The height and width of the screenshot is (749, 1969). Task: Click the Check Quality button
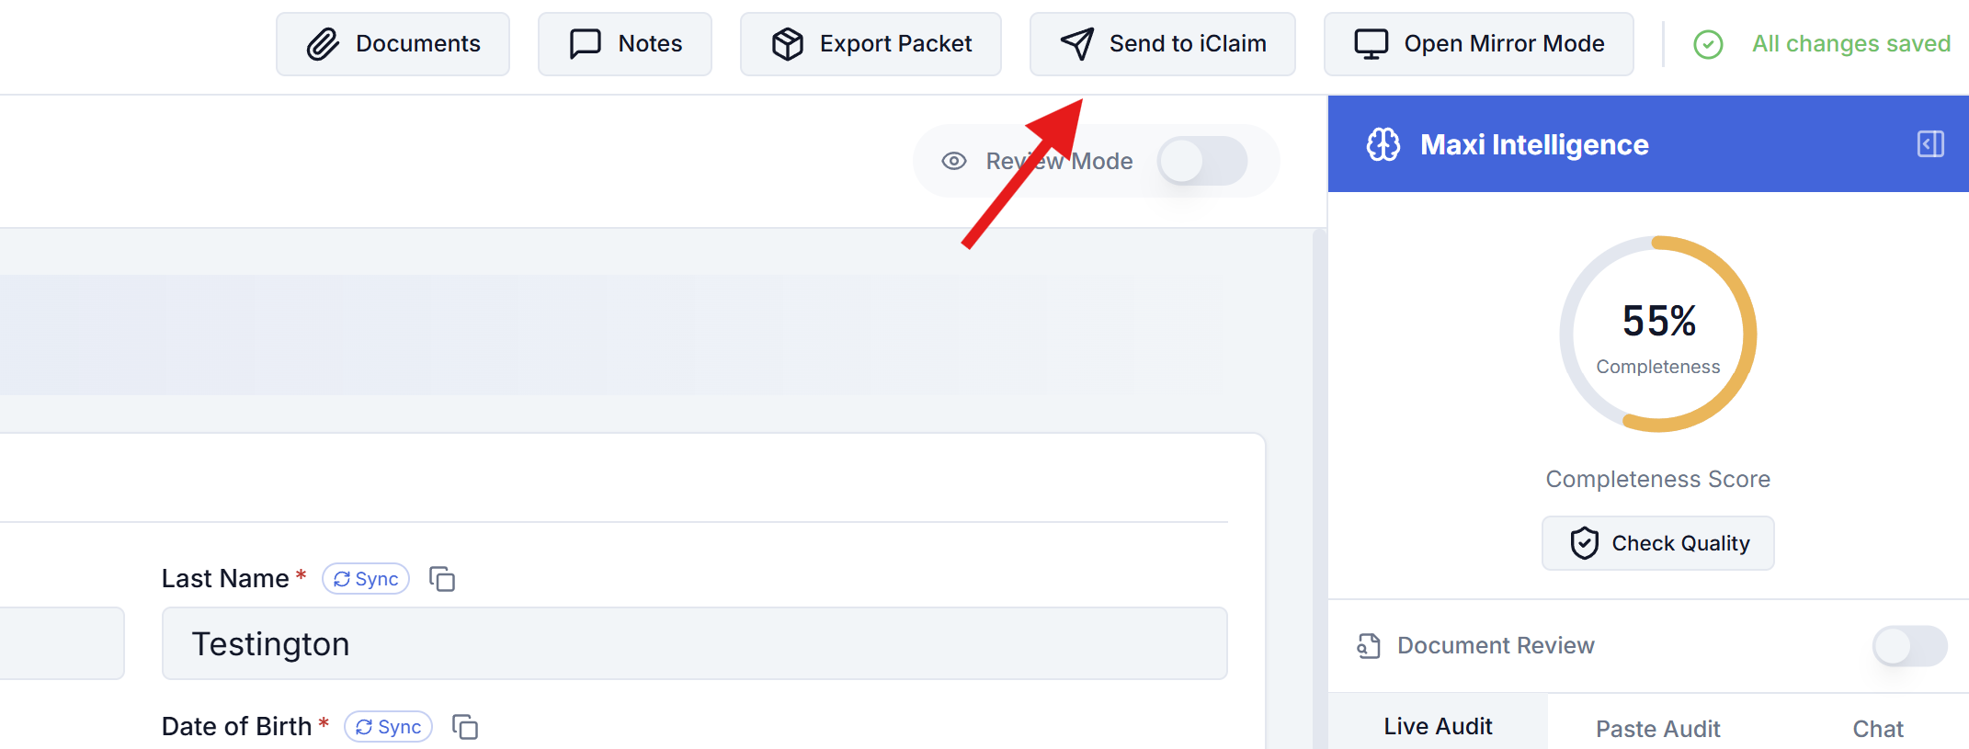pos(1657,542)
